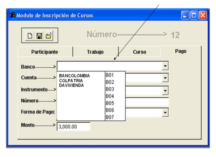Minimize the Modulo de Inscripción window
This screenshot has width=216, height=157.
185,15
